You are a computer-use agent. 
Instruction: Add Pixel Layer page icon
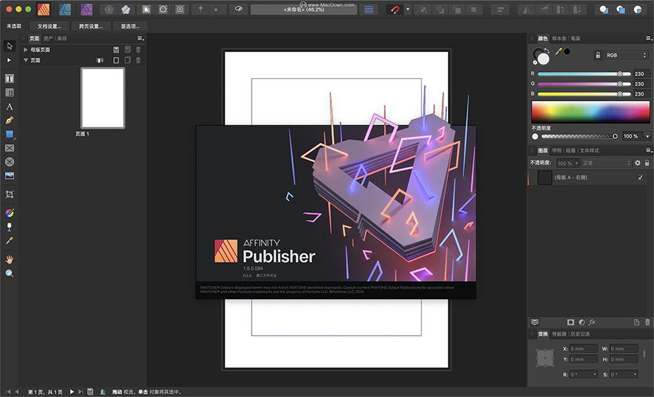pos(636,322)
